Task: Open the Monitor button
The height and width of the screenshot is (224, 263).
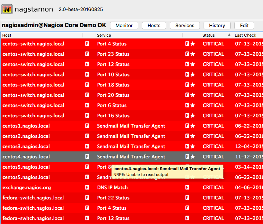Action: tap(124, 25)
